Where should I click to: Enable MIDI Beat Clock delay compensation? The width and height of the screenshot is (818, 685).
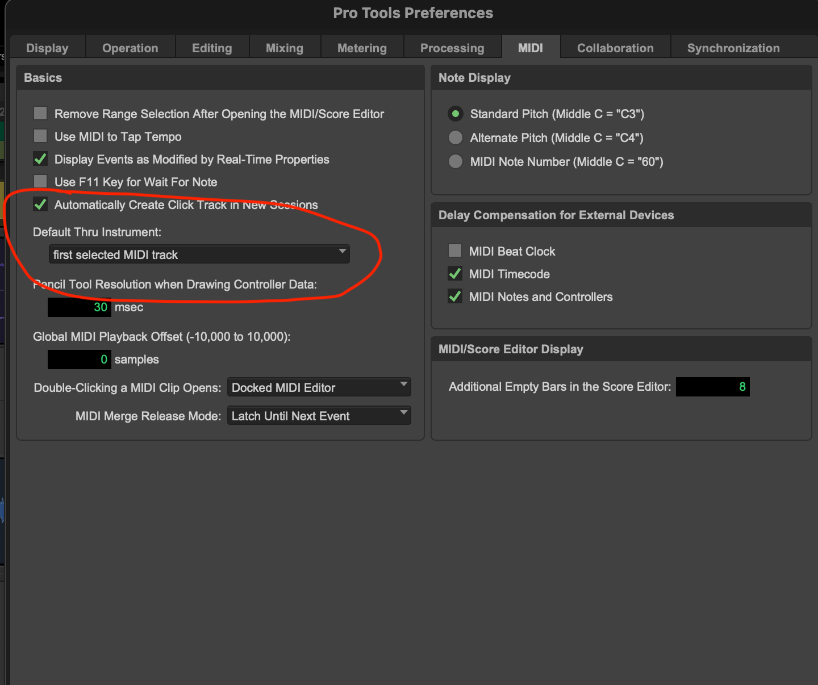tap(455, 250)
